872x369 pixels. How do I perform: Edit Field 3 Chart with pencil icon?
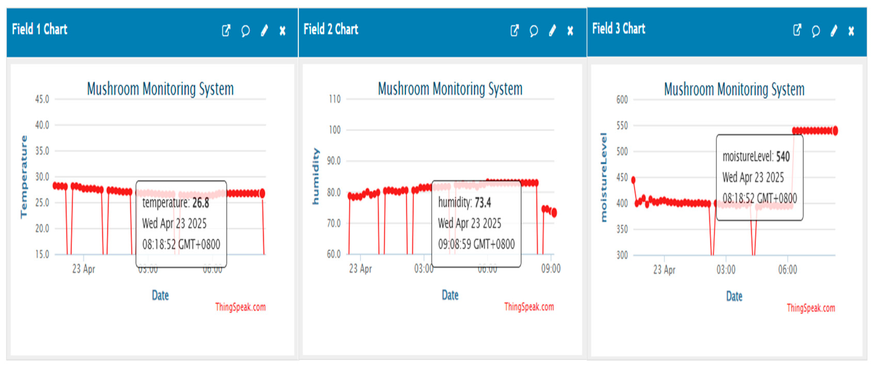(x=834, y=31)
